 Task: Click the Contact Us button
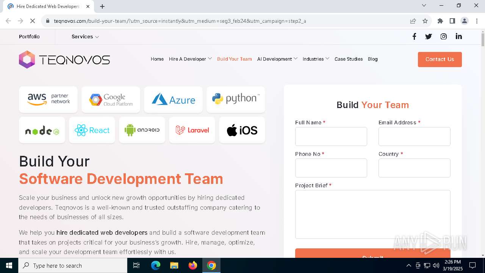point(440,60)
